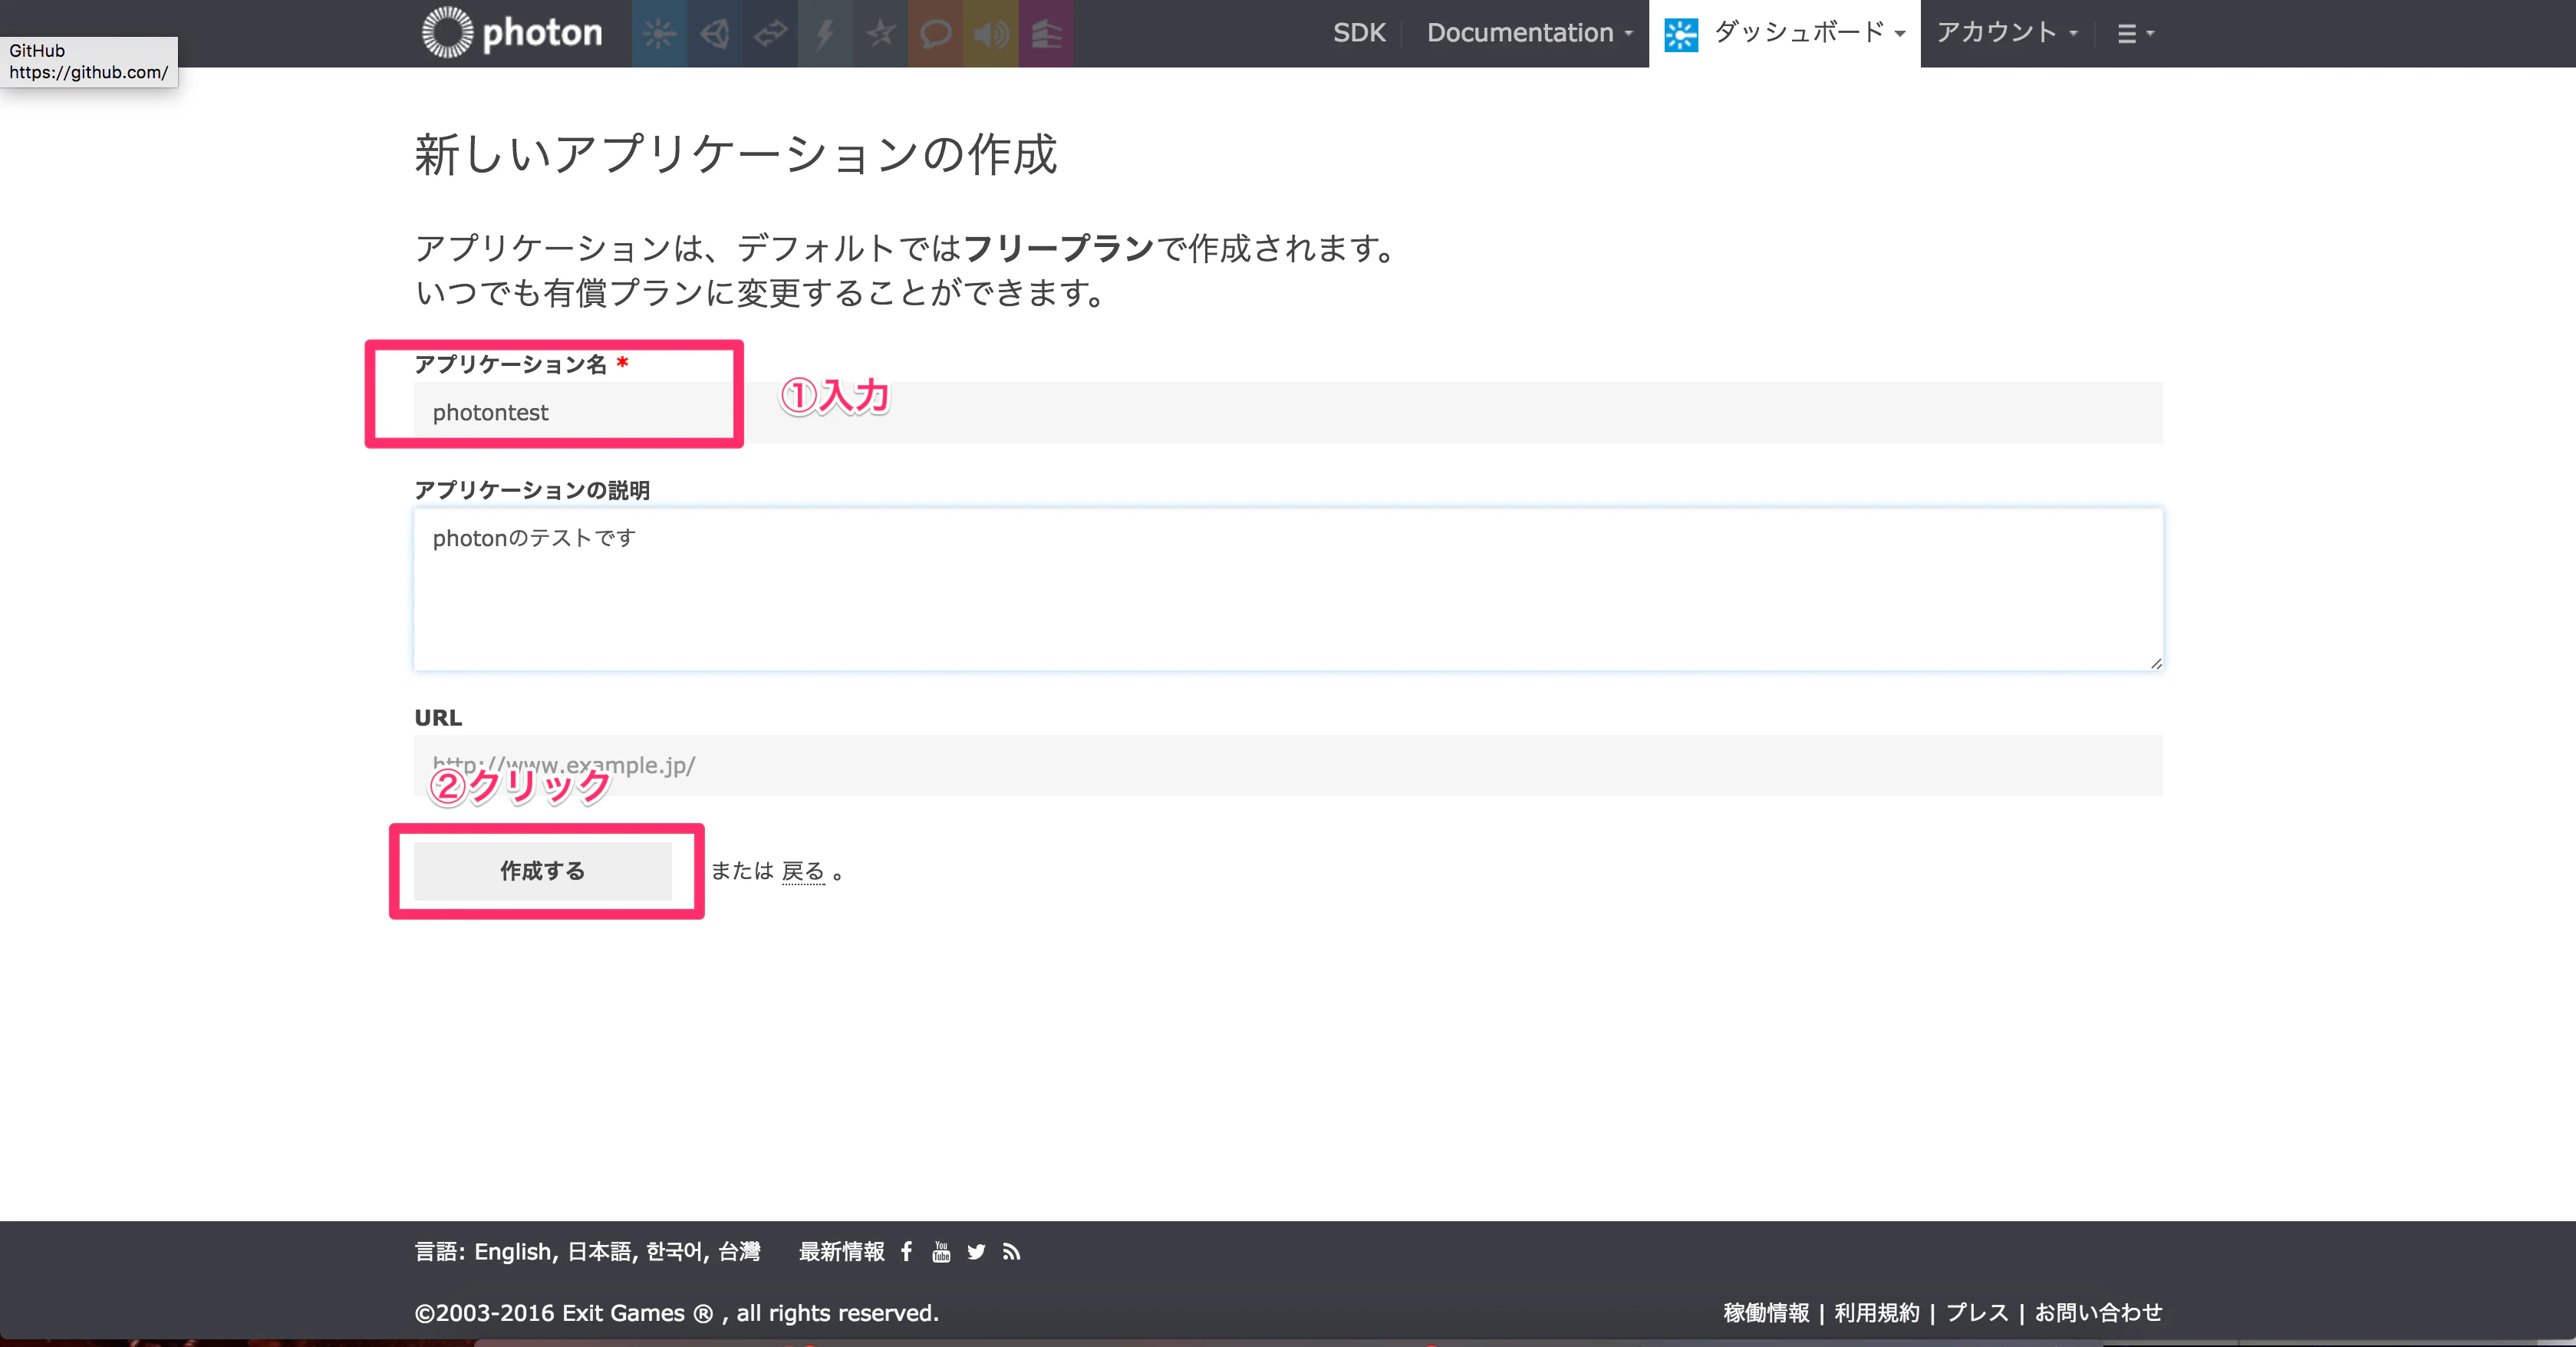Click the 作成する button
Screen dimensions: 2576x1347
[x=543, y=871]
